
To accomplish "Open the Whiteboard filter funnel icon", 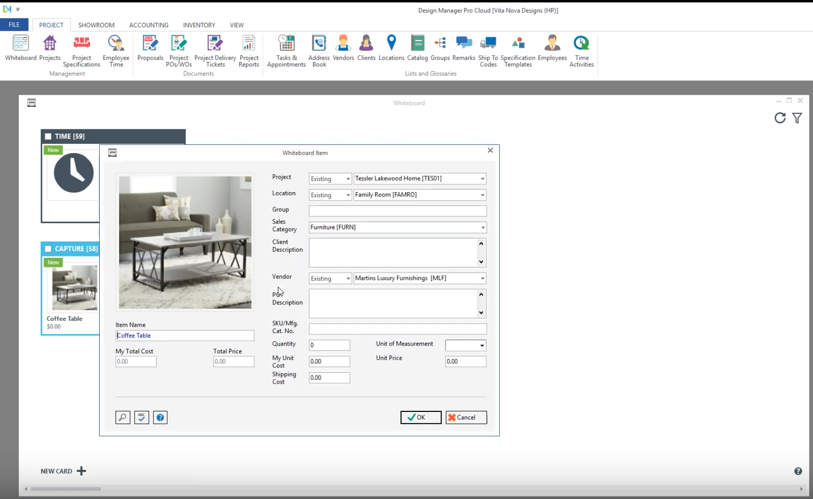I will pos(797,118).
